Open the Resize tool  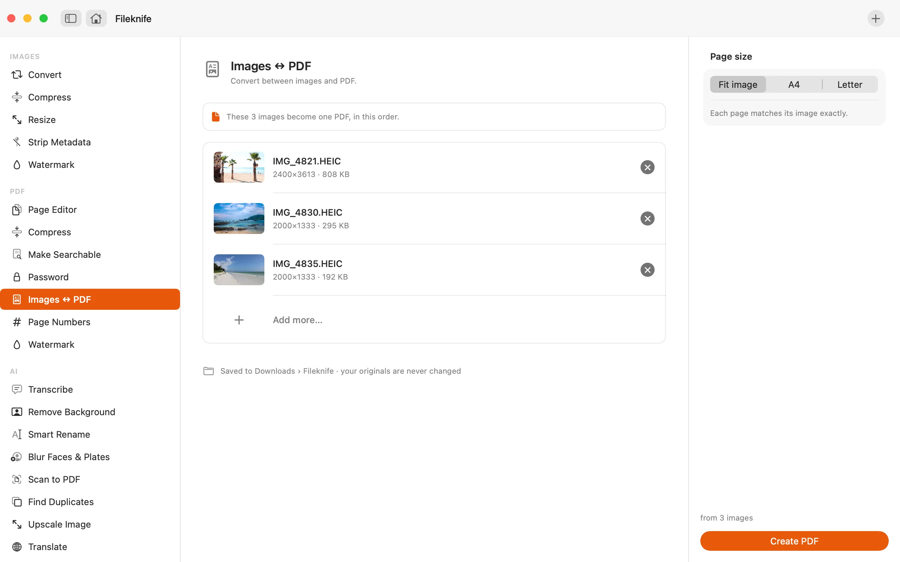click(x=90, y=120)
